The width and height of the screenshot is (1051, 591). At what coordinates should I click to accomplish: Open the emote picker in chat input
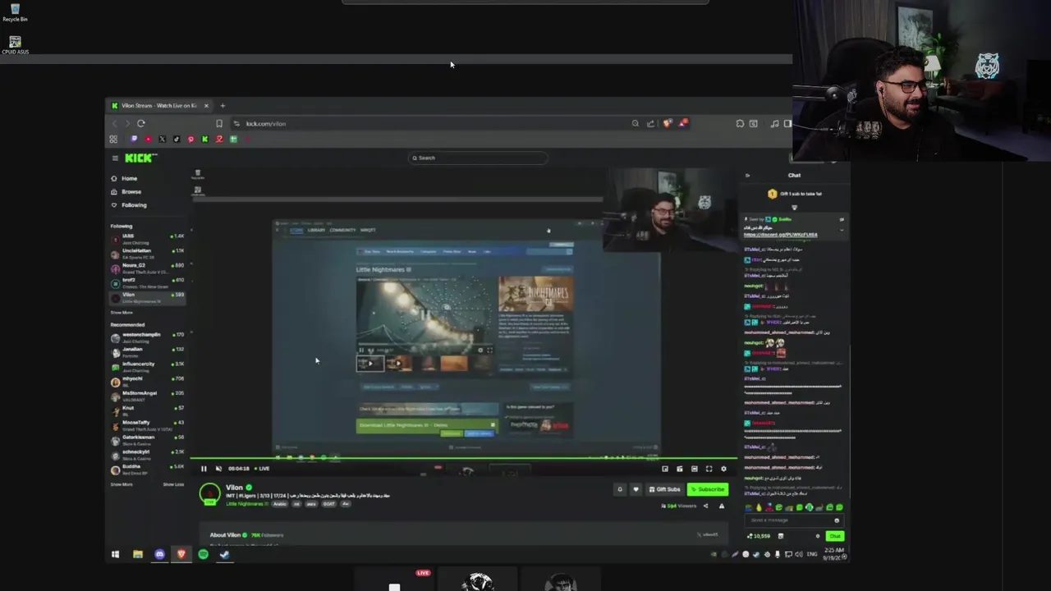point(837,520)
